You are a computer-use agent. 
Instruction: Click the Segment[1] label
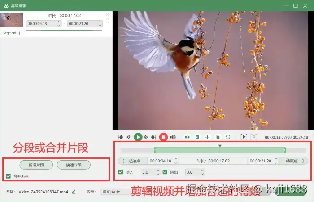(x=12, y=33)
